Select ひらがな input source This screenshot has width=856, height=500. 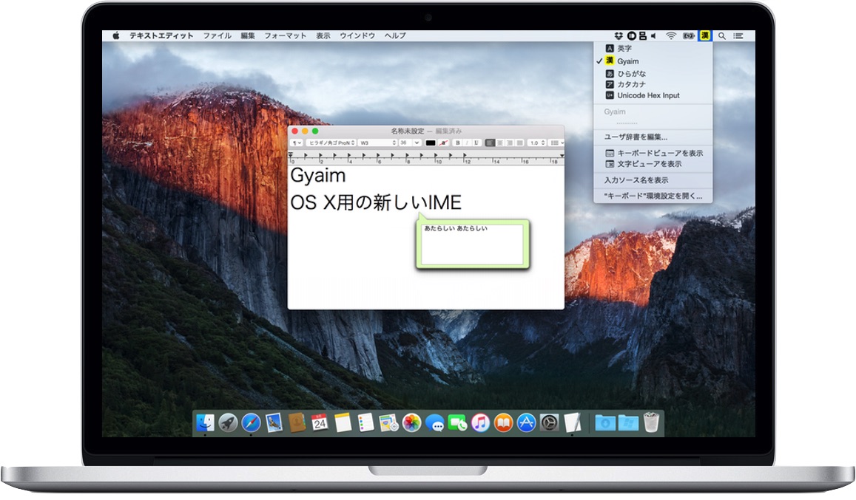[653, 74]
